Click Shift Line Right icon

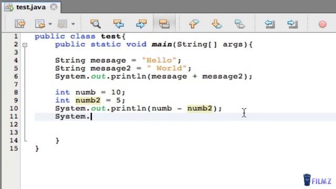(x=292, y=24)
